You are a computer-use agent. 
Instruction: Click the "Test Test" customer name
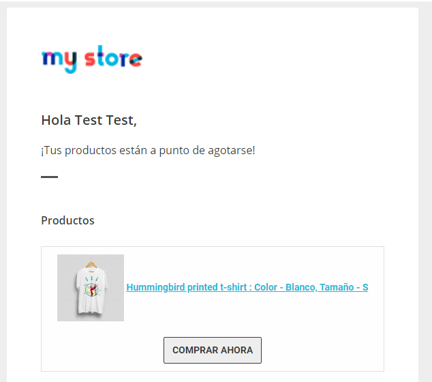106,120
